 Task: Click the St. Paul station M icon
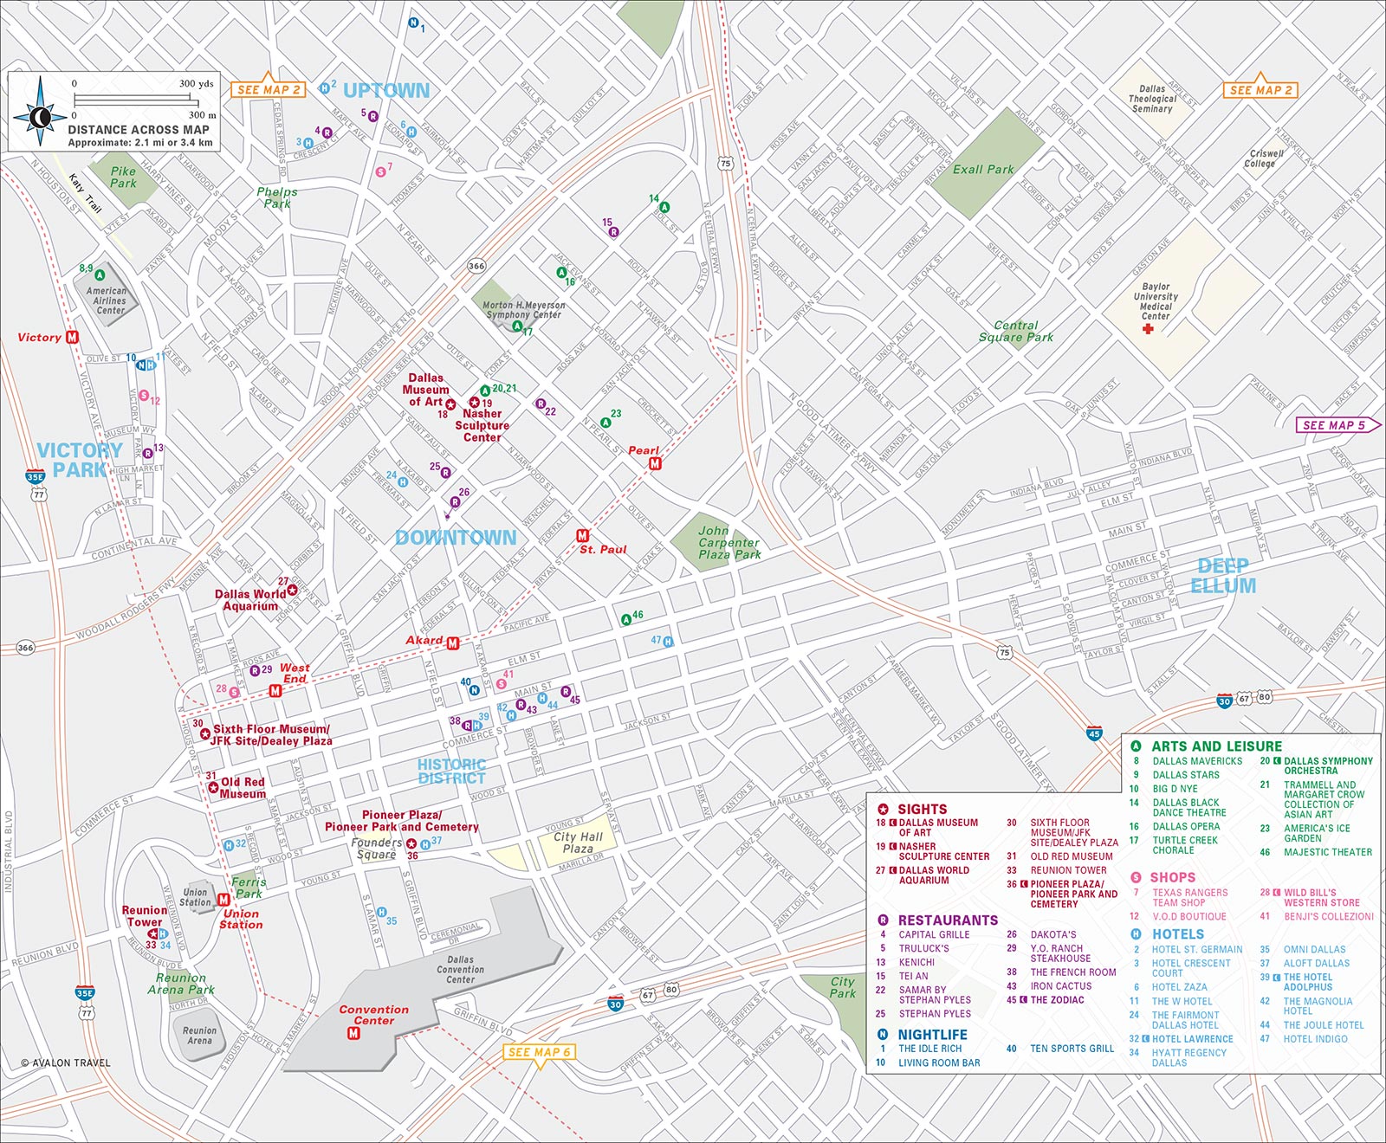coord(583,536)
